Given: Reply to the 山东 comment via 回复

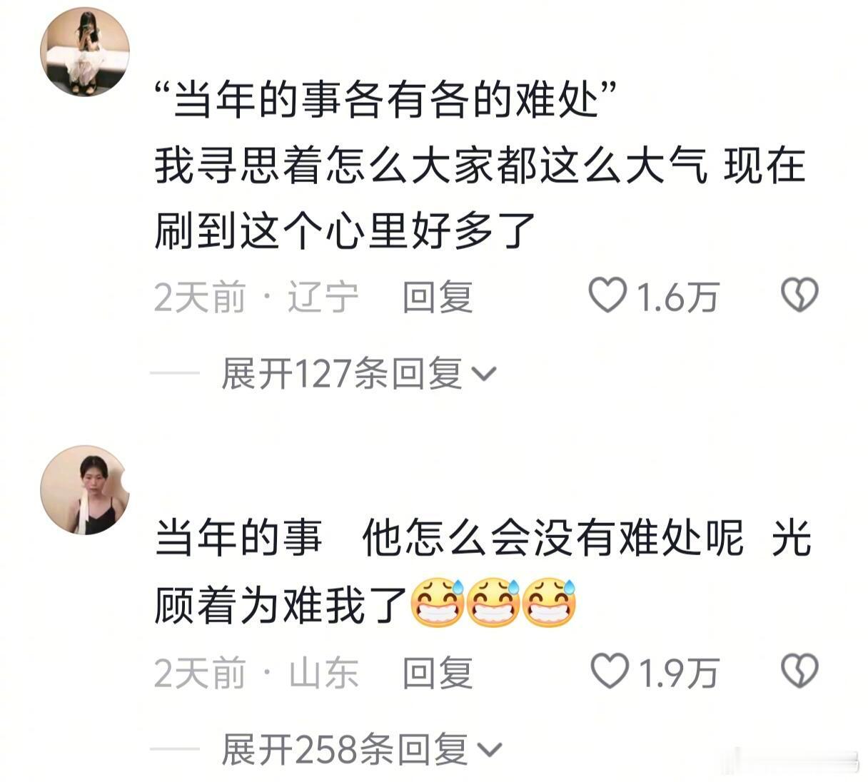Looking at the screenshot, I should 438,673.
